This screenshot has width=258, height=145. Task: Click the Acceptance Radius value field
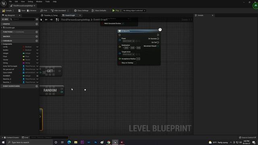coord(138,59)
